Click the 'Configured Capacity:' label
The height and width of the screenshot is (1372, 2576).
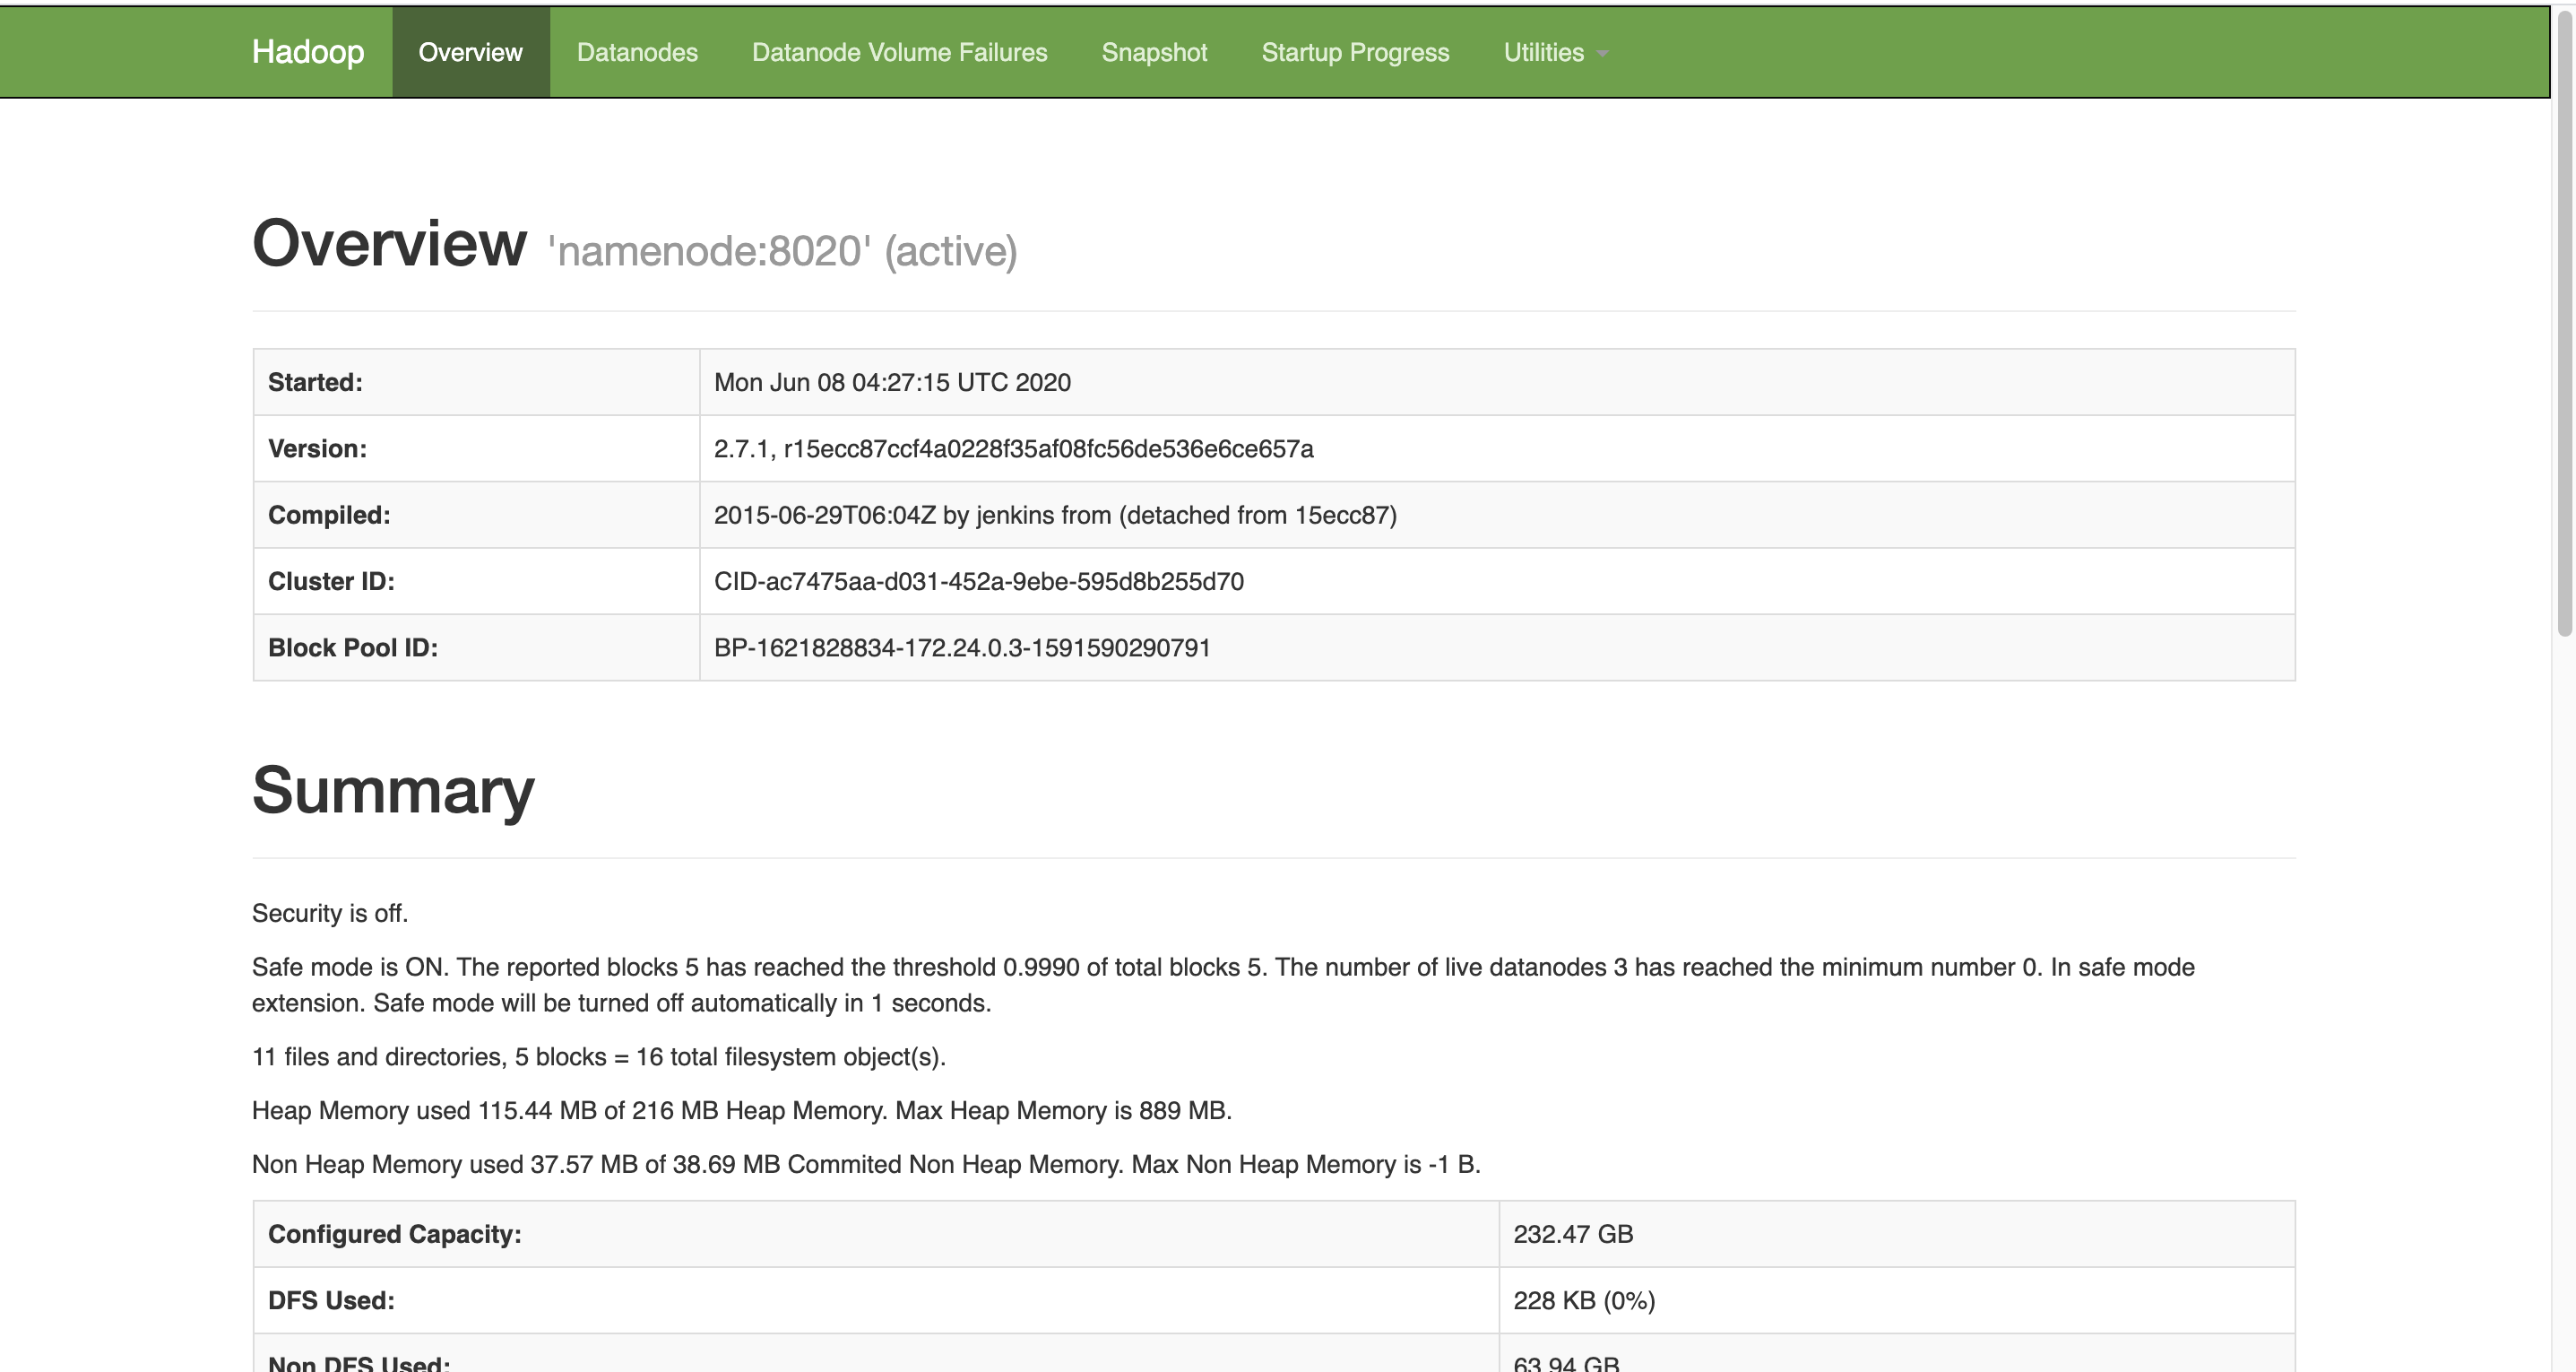(395, 1235)
